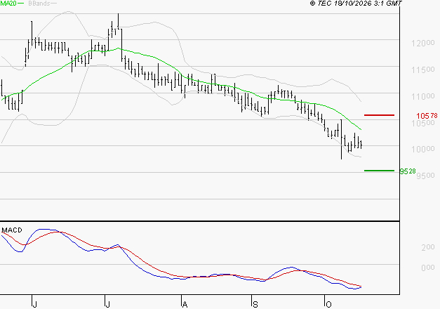This screenshot has width=440, height=309.
Task: Click the A month marker
Action: pyautogui.click(x=185, y=305)
